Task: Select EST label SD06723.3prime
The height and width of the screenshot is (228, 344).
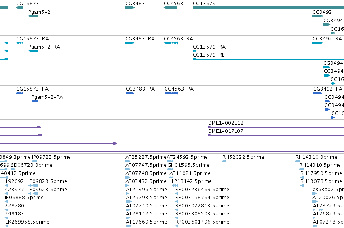Action: tap(32, 165)
